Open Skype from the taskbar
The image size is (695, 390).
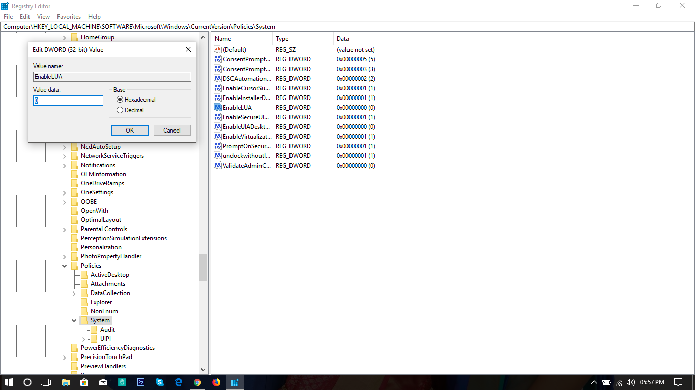pyautogui.click(x=160, y=382)
